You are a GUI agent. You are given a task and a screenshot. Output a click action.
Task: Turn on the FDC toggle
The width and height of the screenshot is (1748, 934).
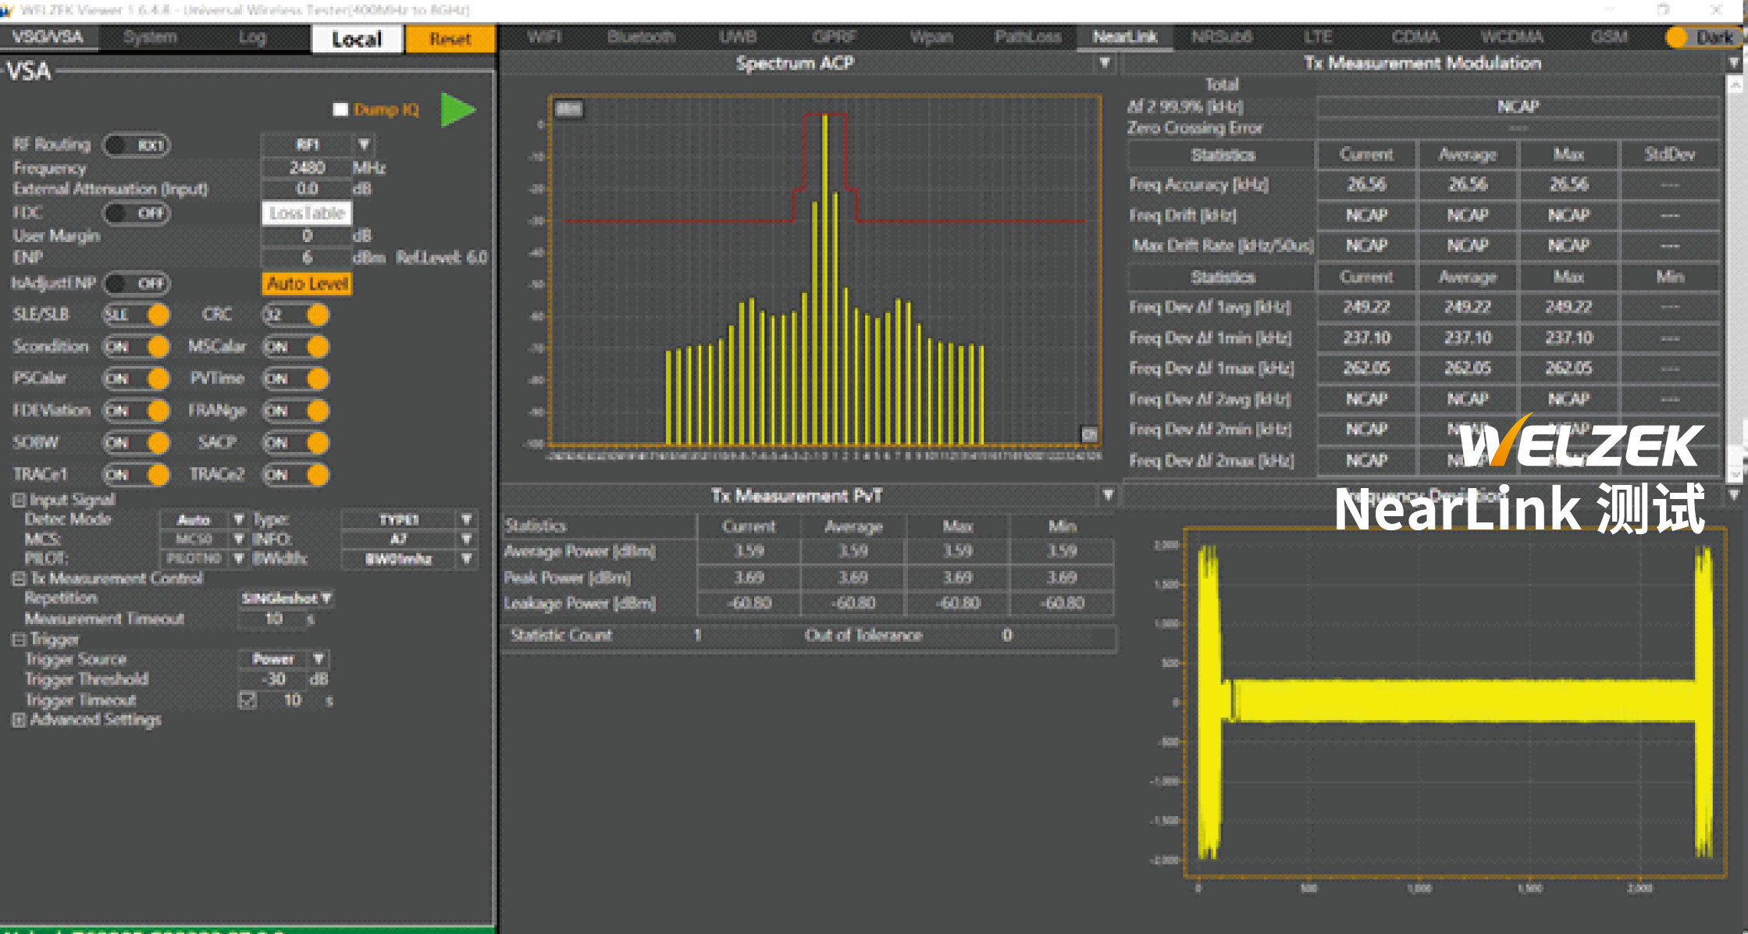click(x=137, y=213)
